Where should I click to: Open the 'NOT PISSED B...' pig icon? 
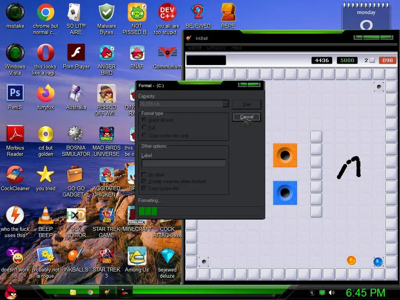137,19
